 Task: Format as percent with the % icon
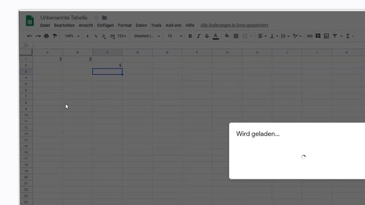pyautogui.click(x=96, y=36)
